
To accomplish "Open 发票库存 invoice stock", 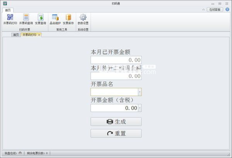I will click(68, 19).
